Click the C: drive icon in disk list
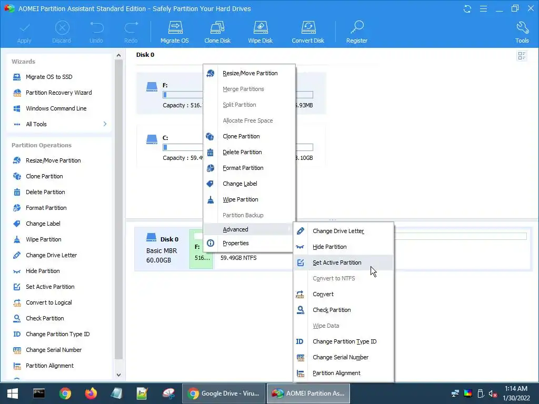Viewport: 539px width, 404px height. [x=152, y=139]
